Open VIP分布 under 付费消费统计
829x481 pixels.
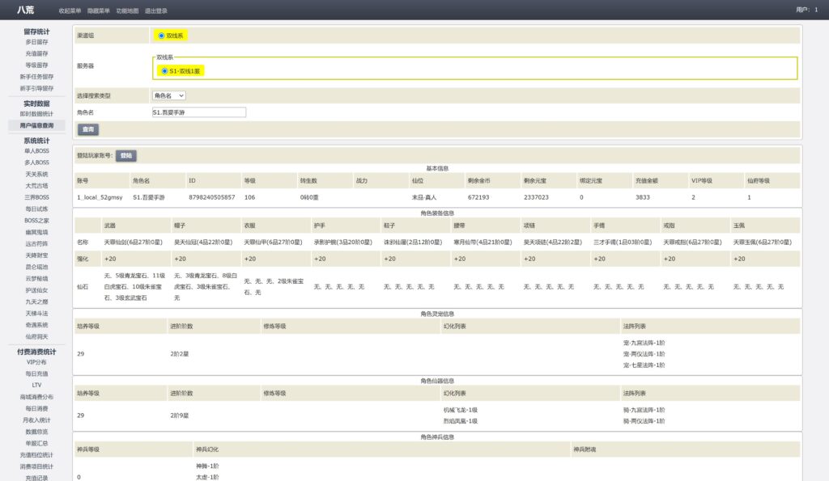tap(36, 362)
